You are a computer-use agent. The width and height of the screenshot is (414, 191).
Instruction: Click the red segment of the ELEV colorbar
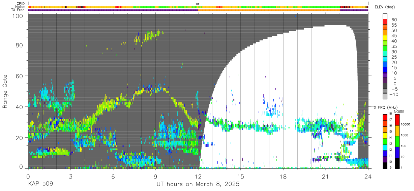385,22
